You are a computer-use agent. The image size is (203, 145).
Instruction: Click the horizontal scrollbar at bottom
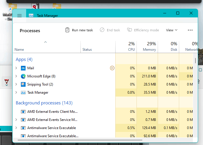pyautogui.click(x=80, y=140)
